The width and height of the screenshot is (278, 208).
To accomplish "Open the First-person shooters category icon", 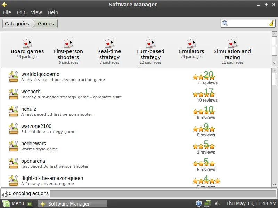I will [68, 43].
